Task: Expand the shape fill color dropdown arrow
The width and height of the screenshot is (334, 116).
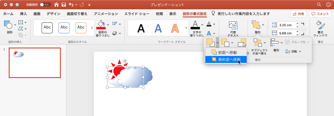Action: pos(108,24)
